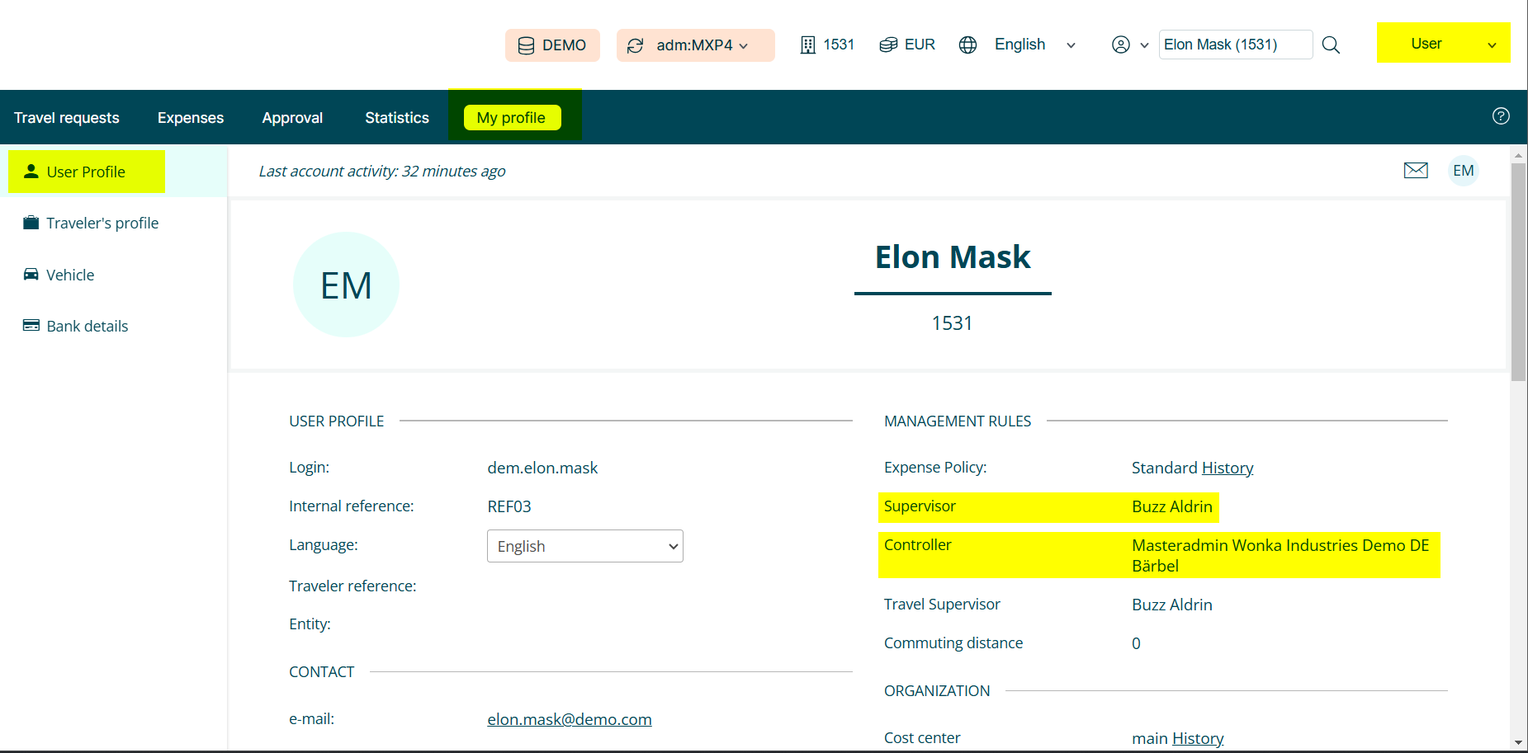Click the envelope mail icon
1528x753 pixels.
1416,171
